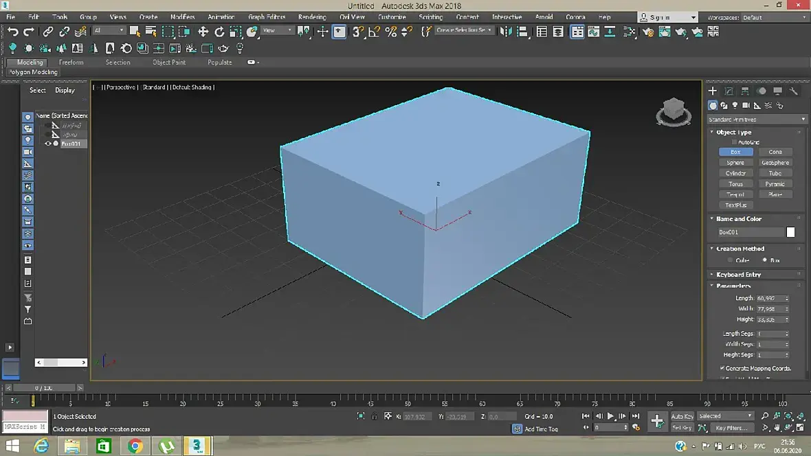
Task: Open the Utilities wrench panel tab
Action: (x=793, y=91)
